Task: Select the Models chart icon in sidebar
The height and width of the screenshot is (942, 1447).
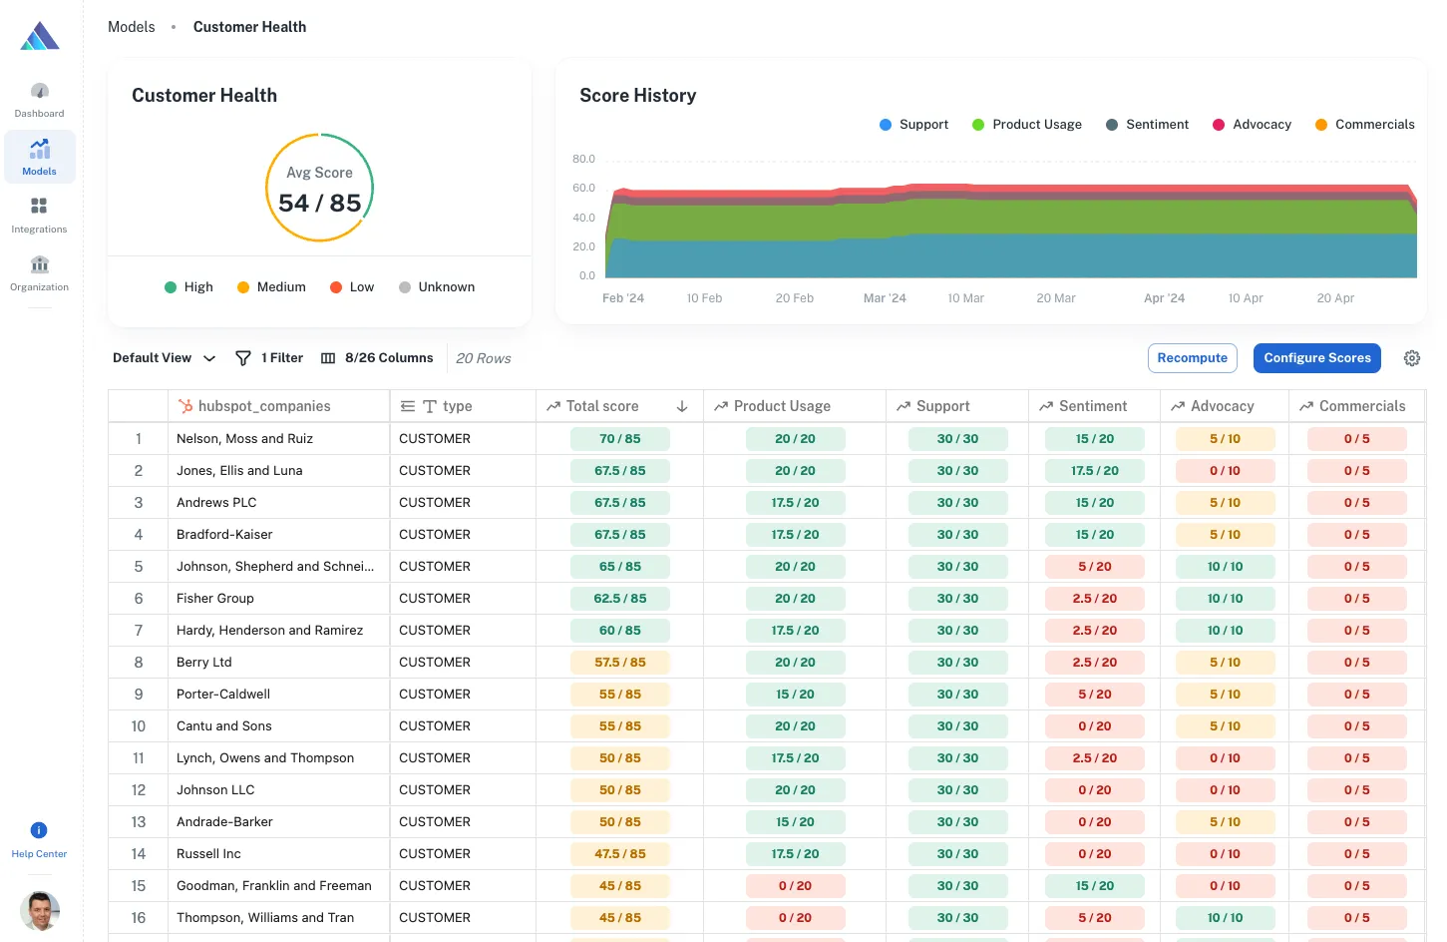Action: (x=39, y=150)
